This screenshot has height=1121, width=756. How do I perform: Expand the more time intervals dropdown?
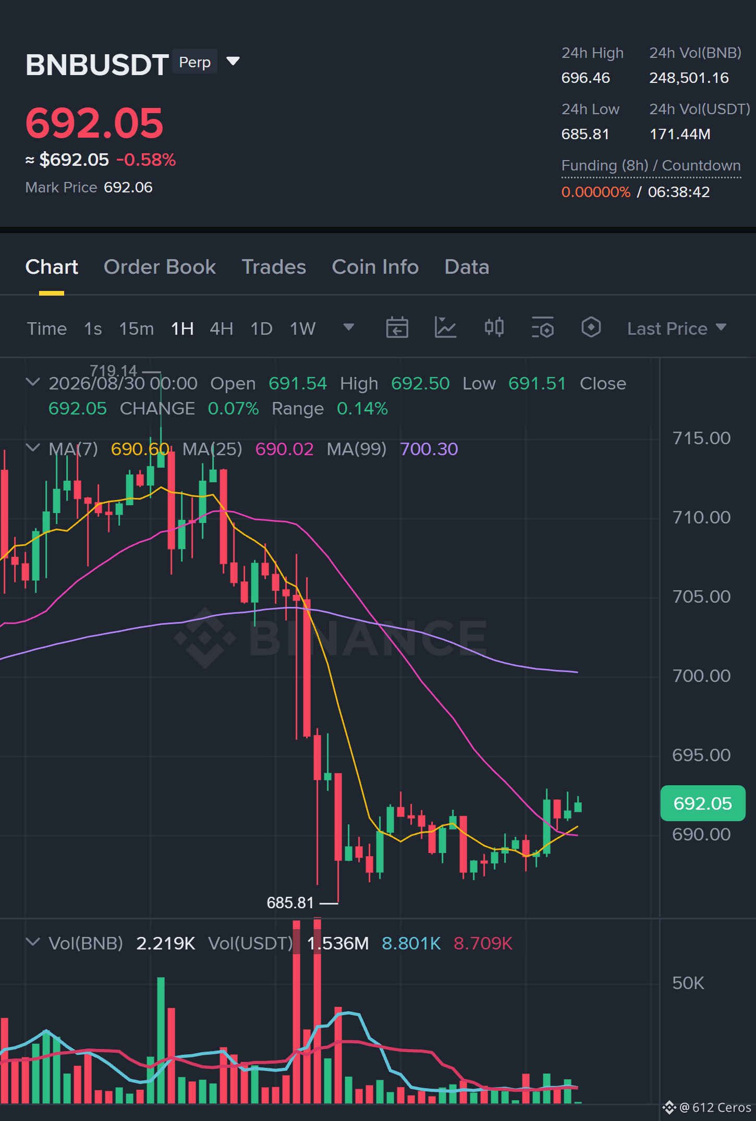349,327
